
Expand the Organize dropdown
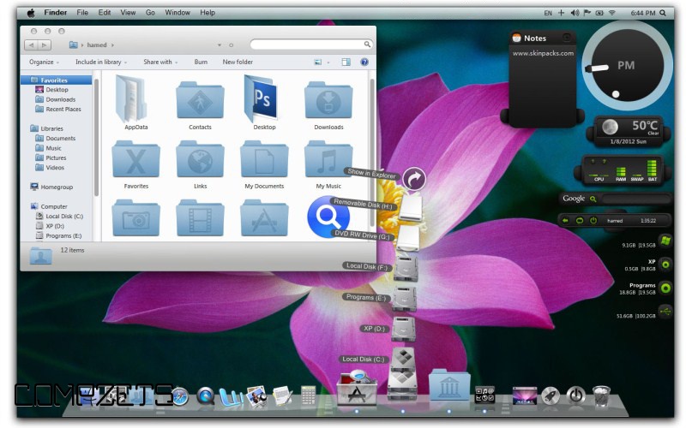[44, 62]
